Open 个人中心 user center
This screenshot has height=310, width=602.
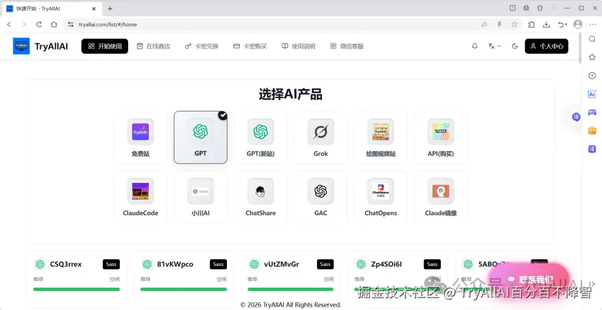coord(546,46)
